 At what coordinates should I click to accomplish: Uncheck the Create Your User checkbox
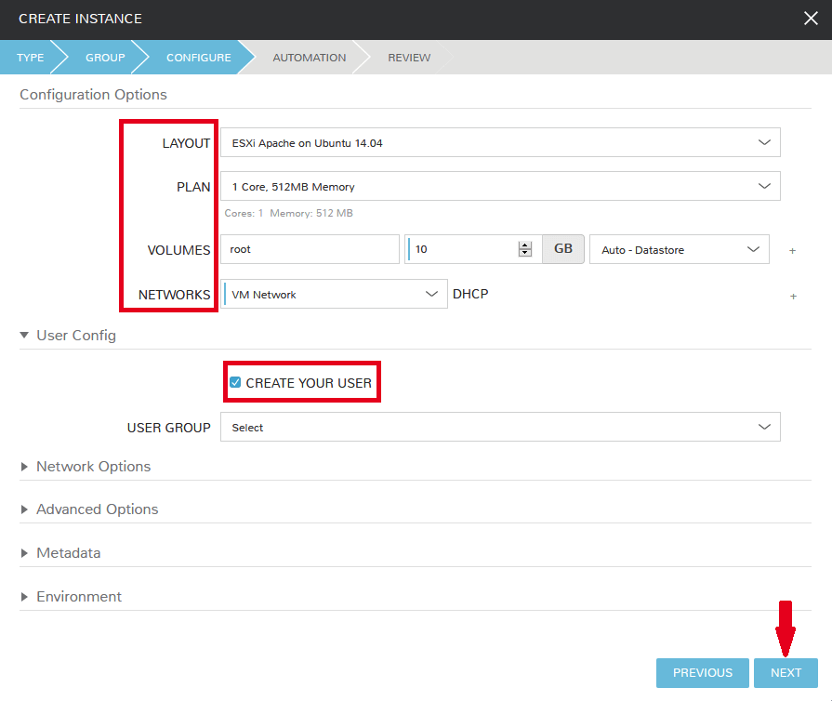coord(235,383)
